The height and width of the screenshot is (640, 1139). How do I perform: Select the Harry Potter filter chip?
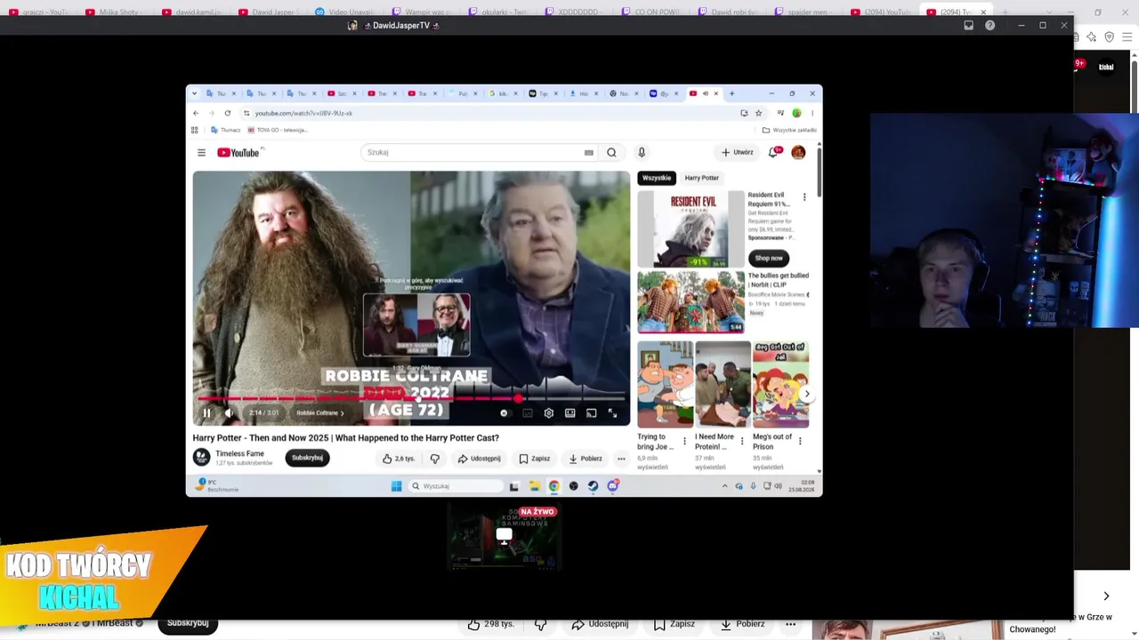(x=701, y=178)
